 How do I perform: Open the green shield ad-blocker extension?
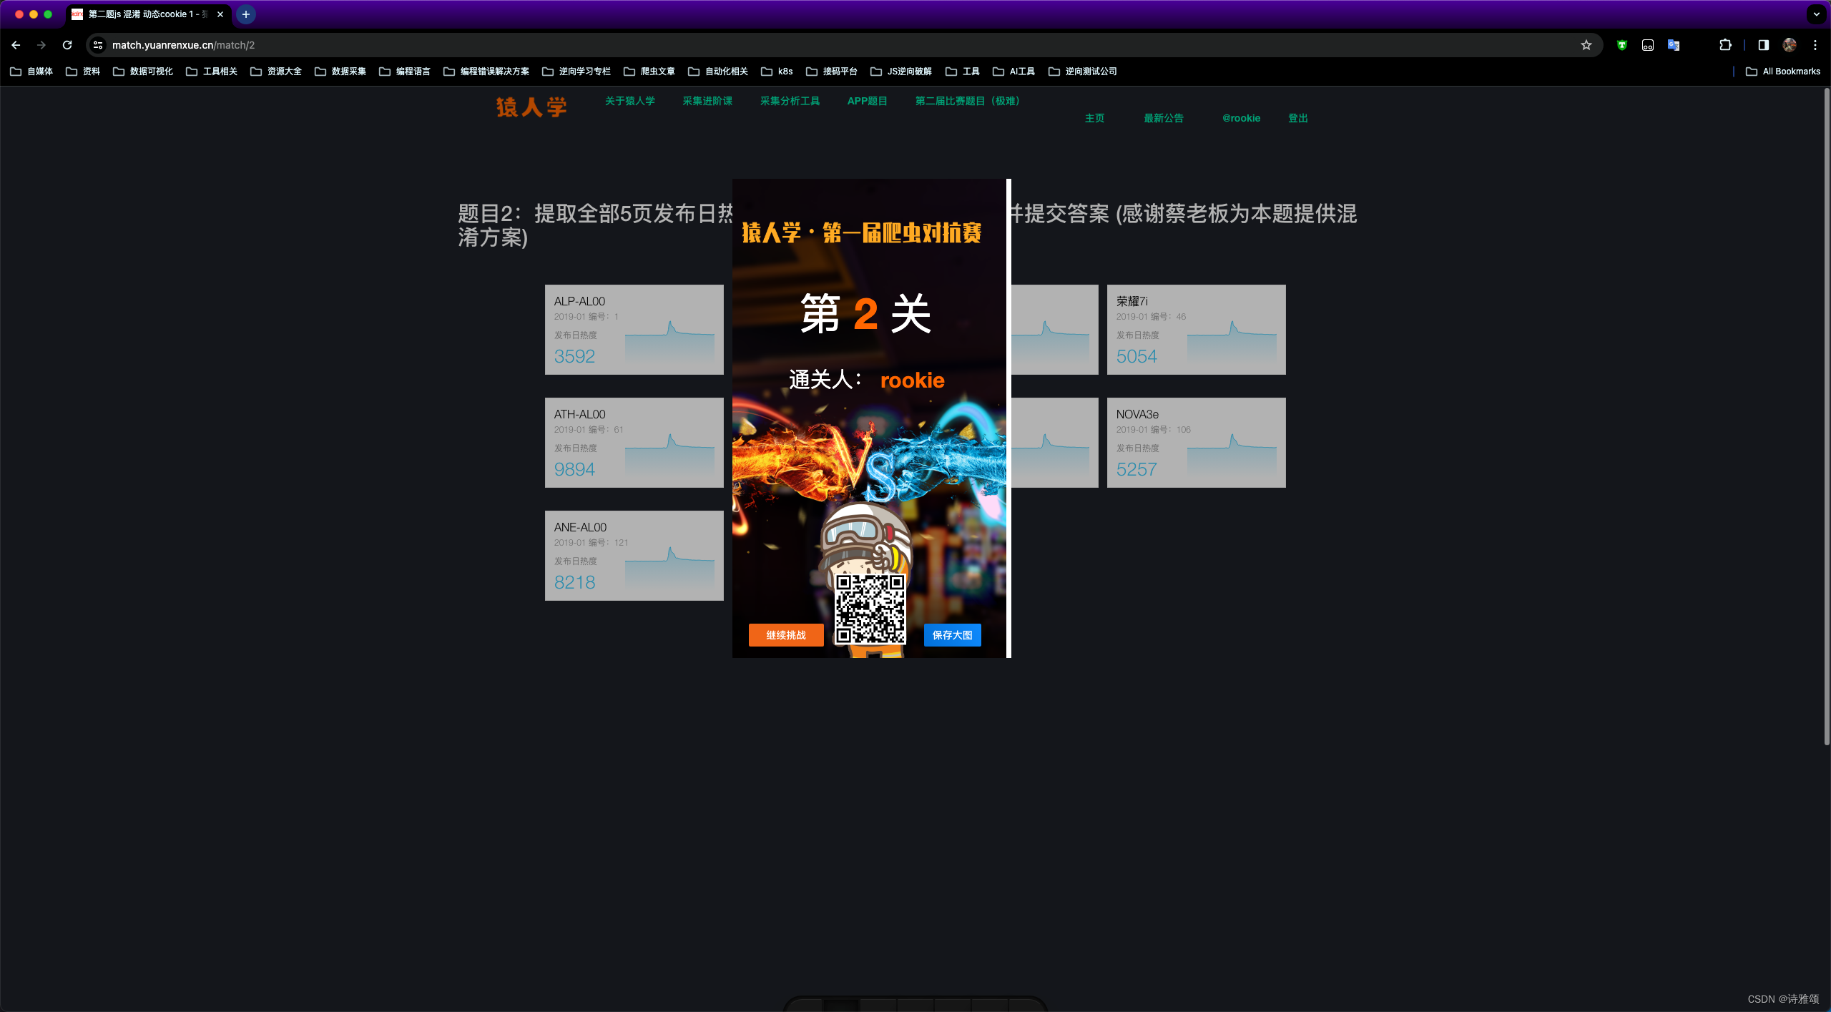pyautogui.click(x=1621, y=44)
